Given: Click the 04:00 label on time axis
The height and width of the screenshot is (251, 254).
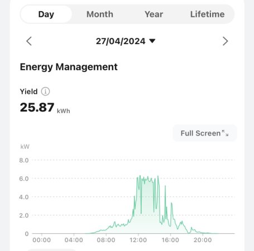Looking at the screenshot, I should 74,240.
